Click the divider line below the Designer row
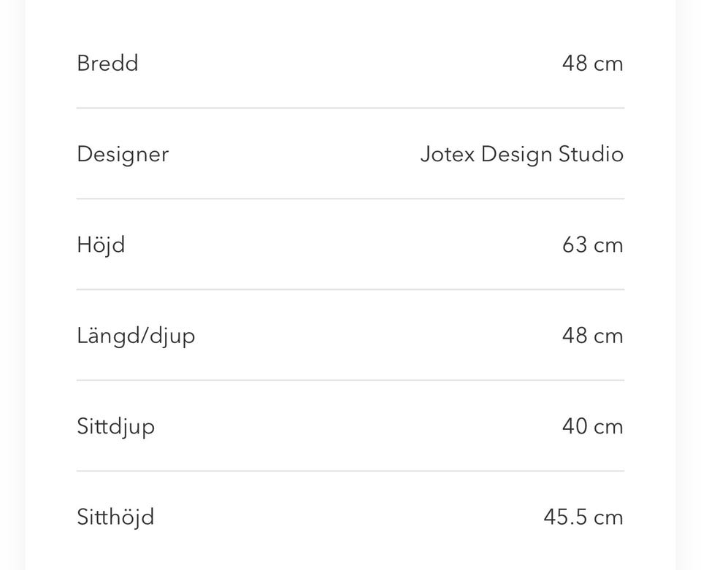The width and height of the screenshot is (701, 570). tap(350, 199)
